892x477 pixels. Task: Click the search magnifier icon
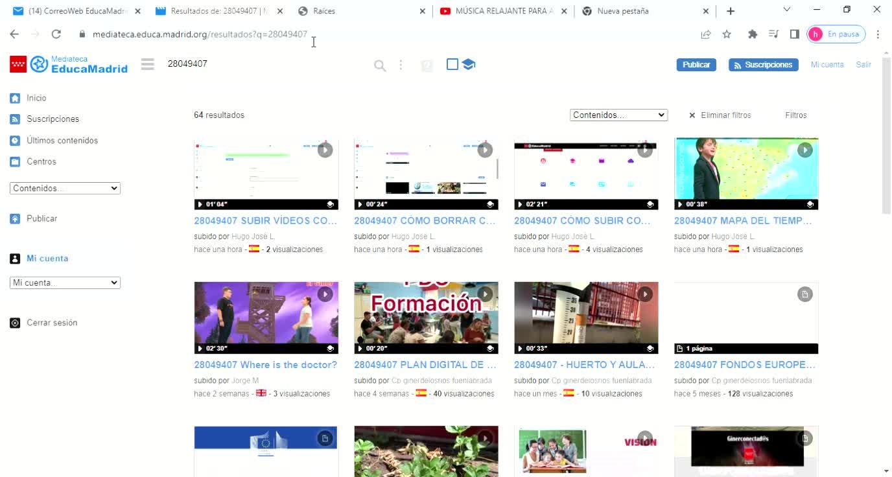point(380,65)
